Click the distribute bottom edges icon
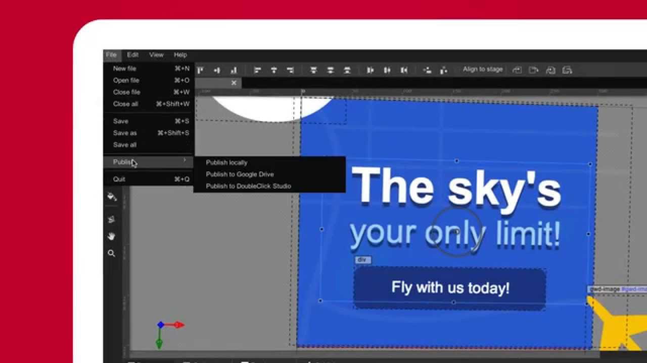 (x=347, y=70)
